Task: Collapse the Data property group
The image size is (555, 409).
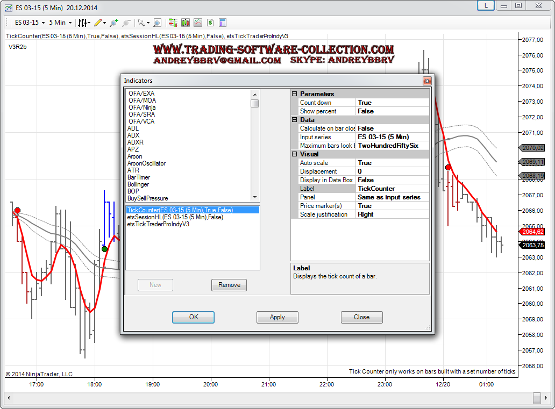Action: (x=295, y=120)
